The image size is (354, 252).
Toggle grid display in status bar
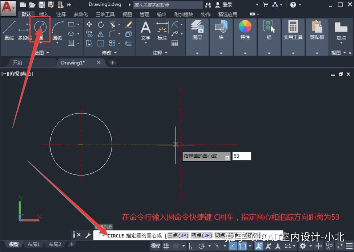(166, 246)
